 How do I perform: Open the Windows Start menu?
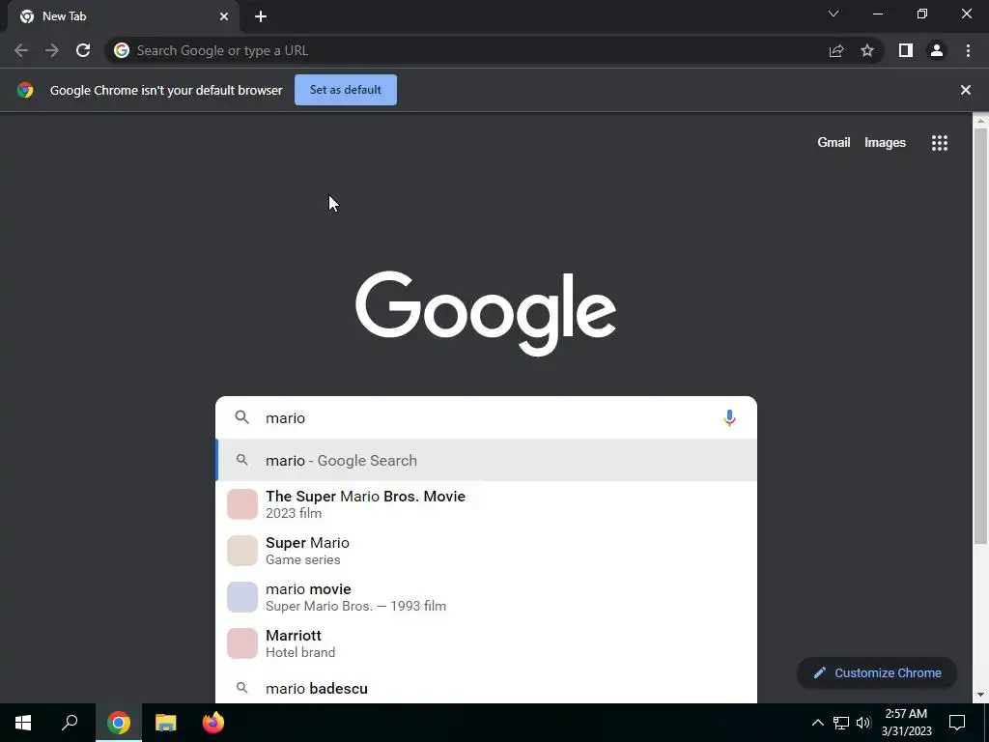[x=23, y=723]
